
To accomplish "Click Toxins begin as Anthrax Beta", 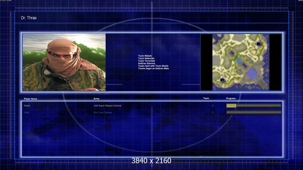I will tap(153, 68).
